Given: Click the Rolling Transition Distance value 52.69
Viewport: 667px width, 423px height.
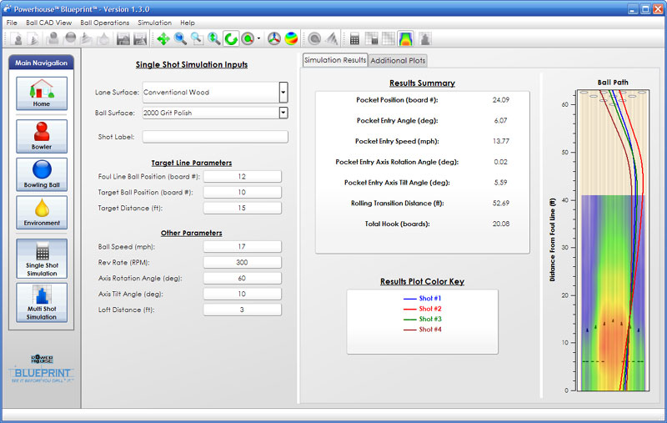Looking at the screenshot, I should (x=501, y=204).
